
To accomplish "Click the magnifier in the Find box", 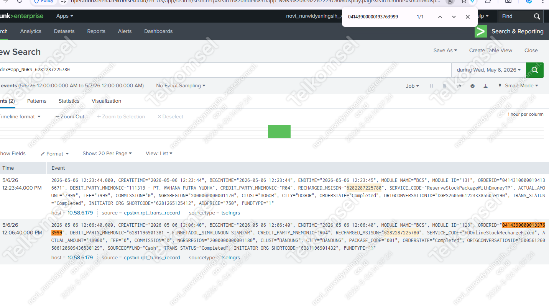I will [x=537, y=16].
